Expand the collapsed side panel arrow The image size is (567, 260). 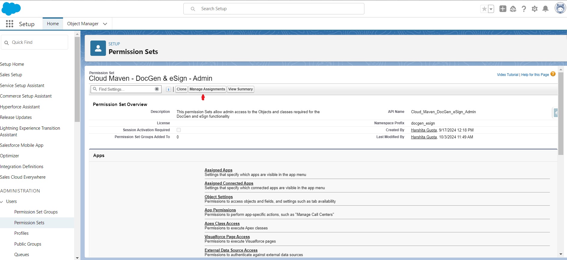click(556, 113)
